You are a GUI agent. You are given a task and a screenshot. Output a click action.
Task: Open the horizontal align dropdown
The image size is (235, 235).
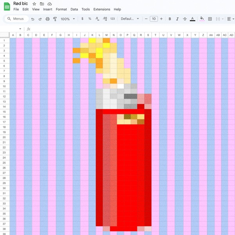(x=230, y=19)
